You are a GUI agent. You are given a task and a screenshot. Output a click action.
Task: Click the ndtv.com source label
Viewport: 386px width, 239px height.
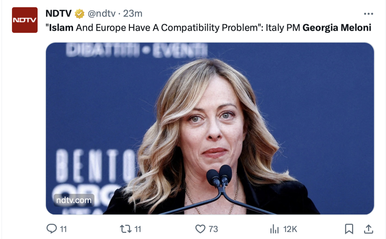[74, 200]
